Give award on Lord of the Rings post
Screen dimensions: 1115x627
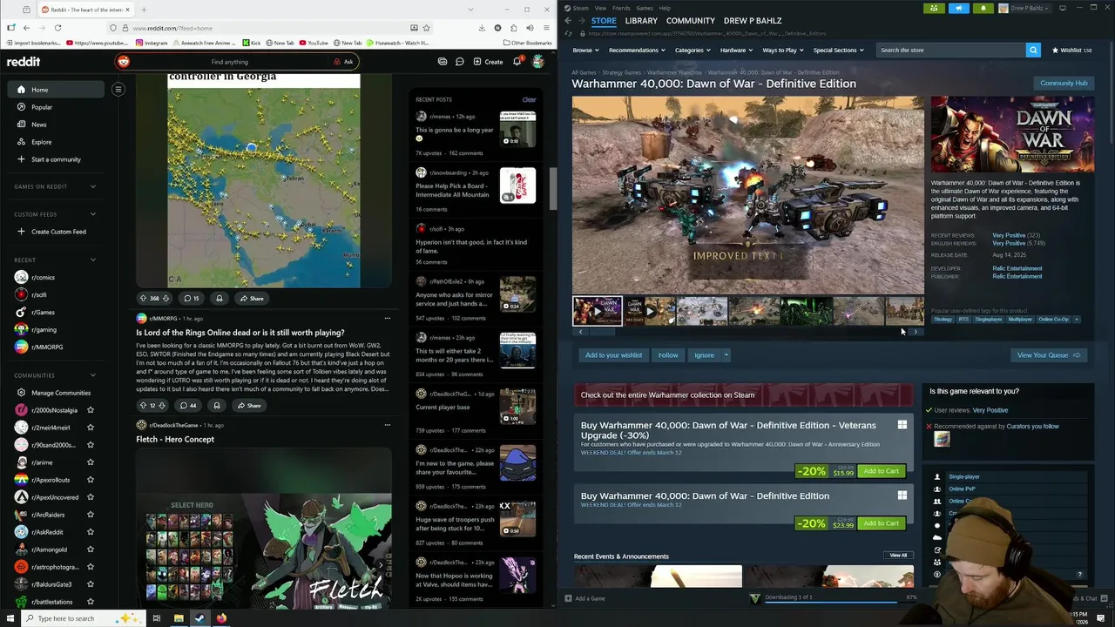coord(217,405)
